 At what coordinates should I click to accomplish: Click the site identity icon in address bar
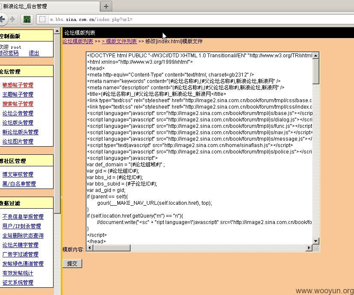pyautogui.click(x=42, y=19)
